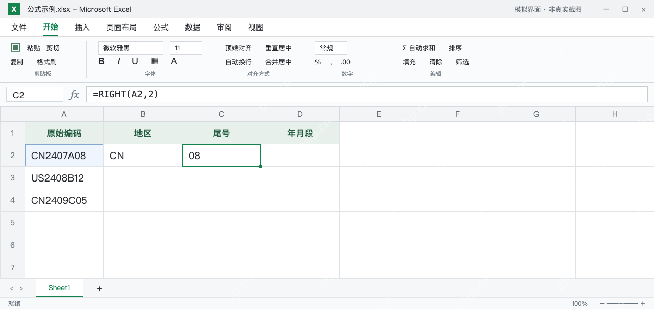The height and width of the screenshot is (310, 654).
Task: Click the fx insert function icon
Action: tap(75, 94)
